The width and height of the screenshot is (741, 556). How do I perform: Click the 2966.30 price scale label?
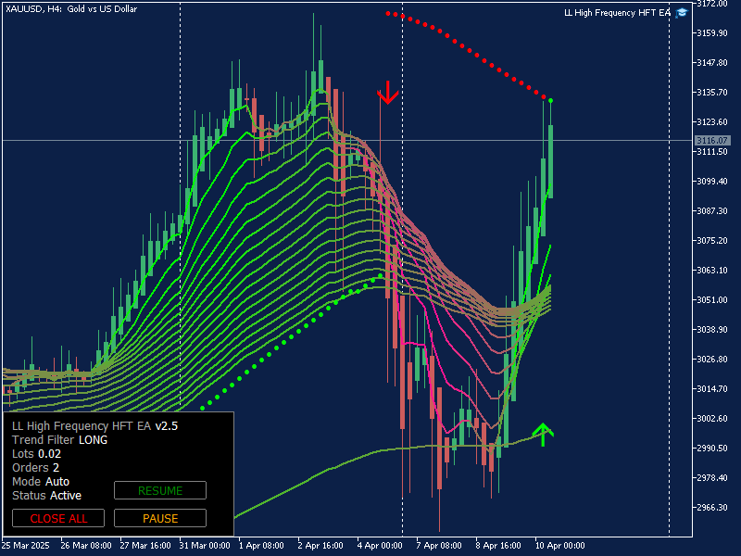[712, 508]
